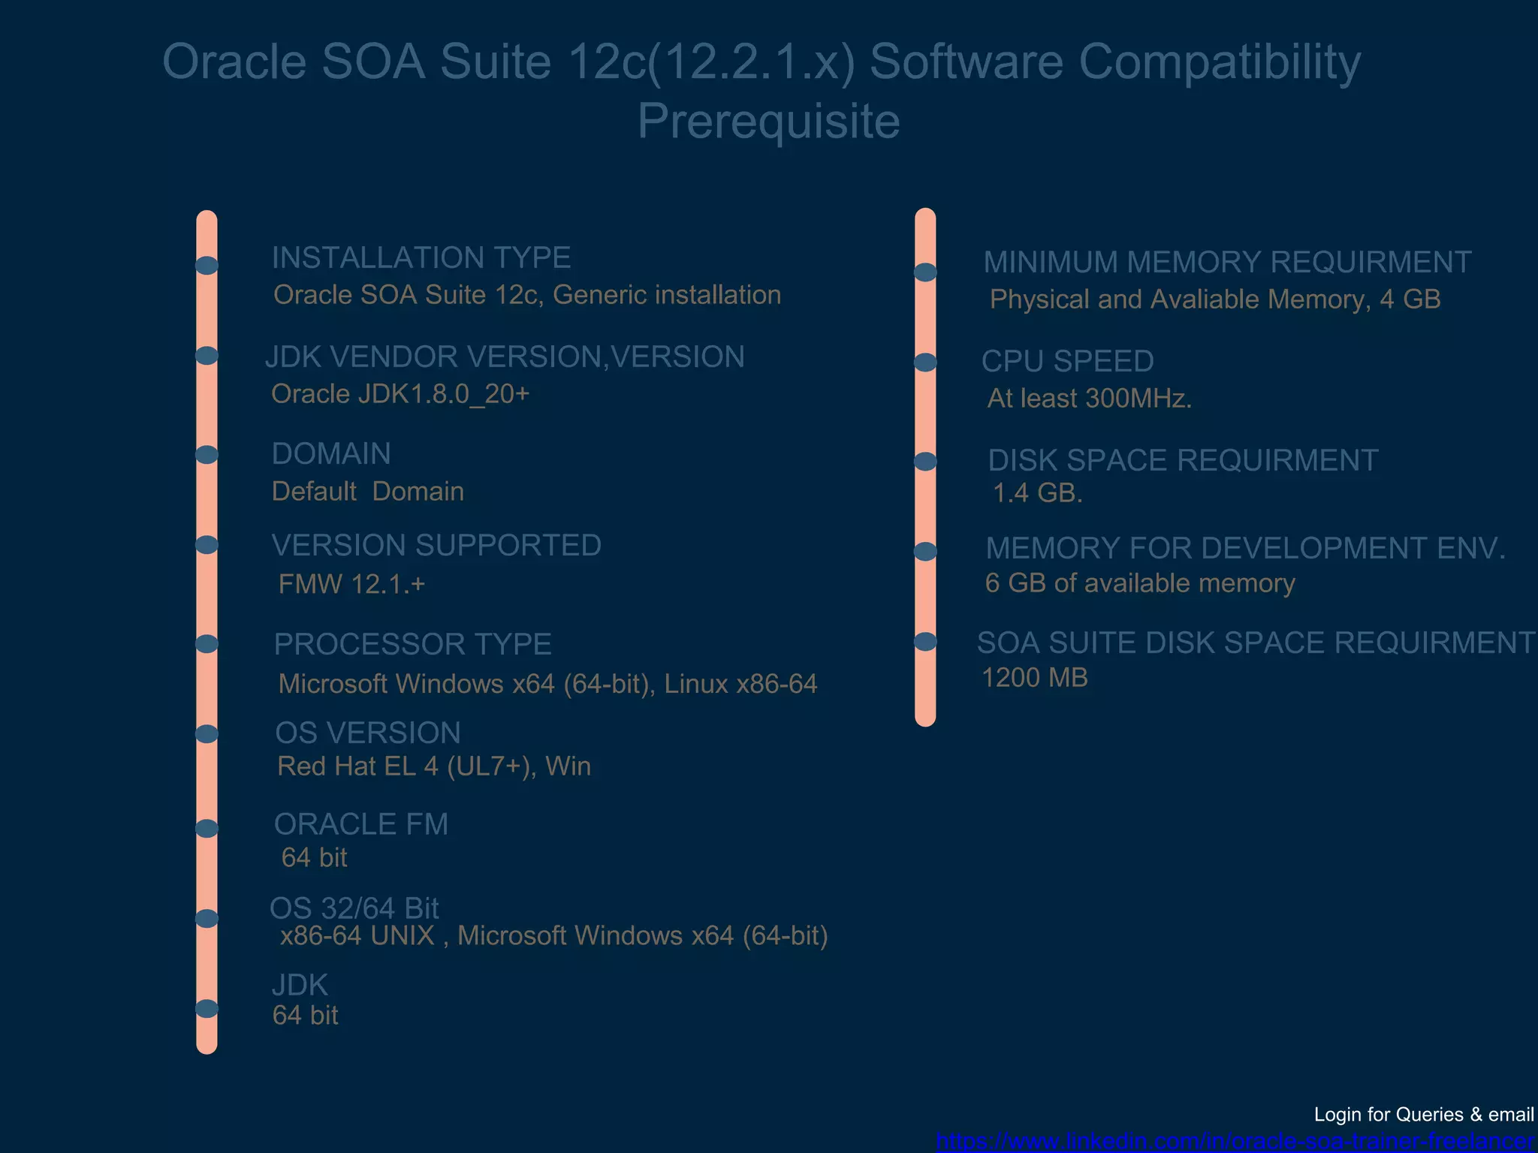1538x1153 pixels.
Task: Click the 'SOA SUITE DISK SPACE REQUIRMENT' heading
Action: [1256, 643]
